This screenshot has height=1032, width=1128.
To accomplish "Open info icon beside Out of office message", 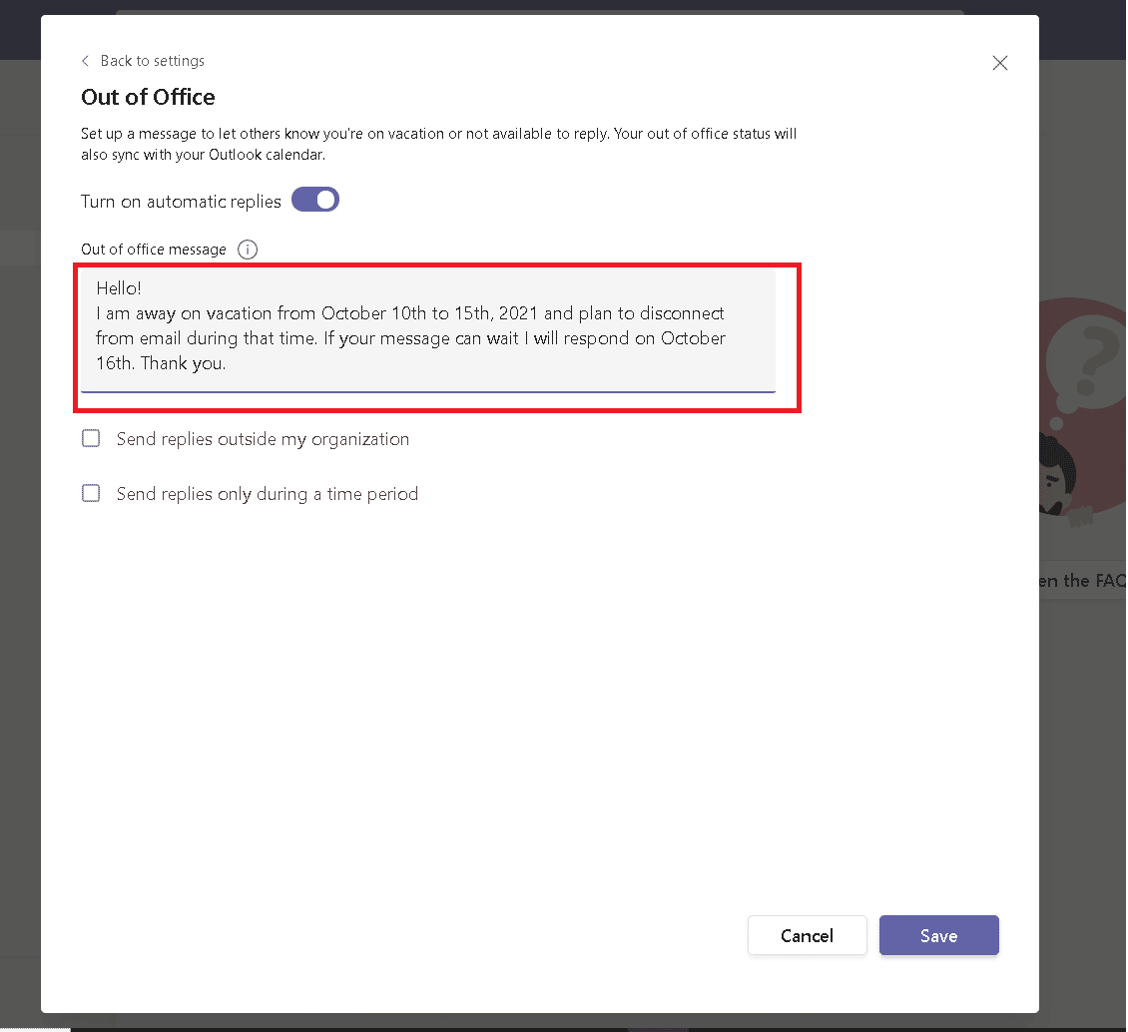I will 248,250.
